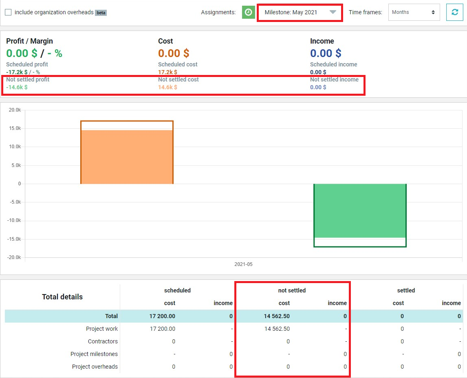Click the green clock assignments icon

click(249, 12)
